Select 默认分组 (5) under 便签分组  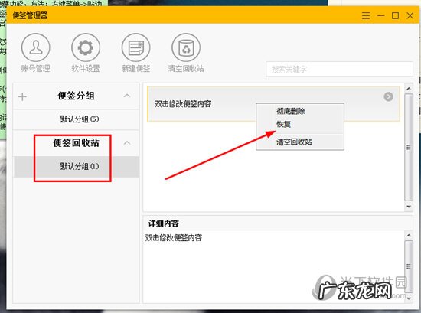(77, 119)
